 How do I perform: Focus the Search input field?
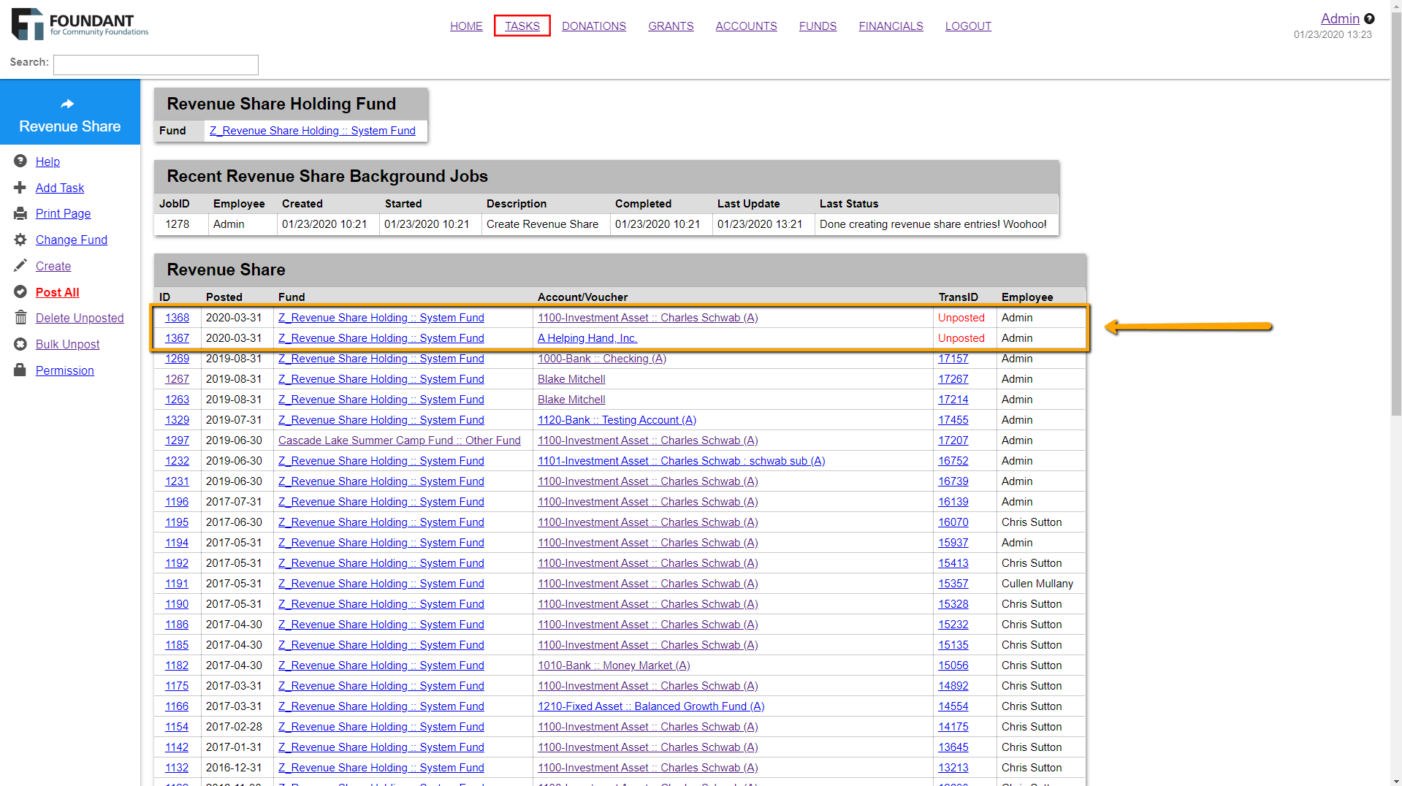[156, 65]
